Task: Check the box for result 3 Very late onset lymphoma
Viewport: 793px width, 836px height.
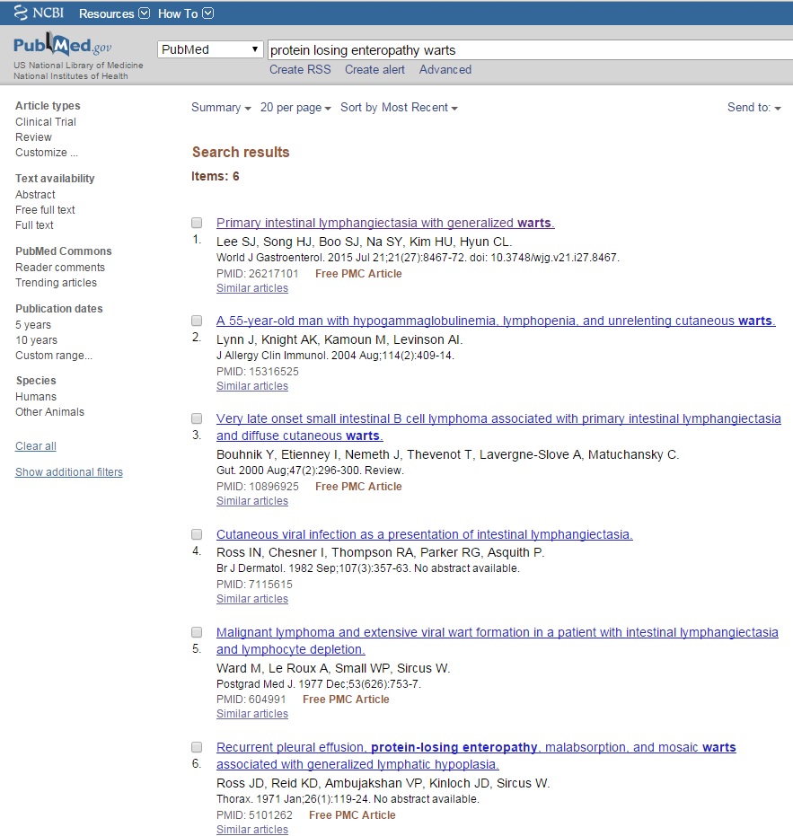Action: [x=197, y=418]
